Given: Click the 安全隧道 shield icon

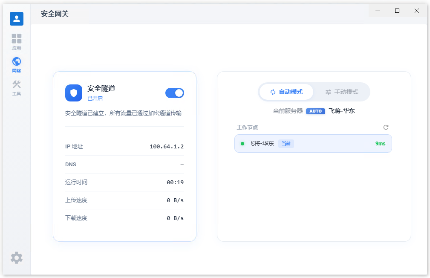Looking at the screenshot, I should coord(74,93).
